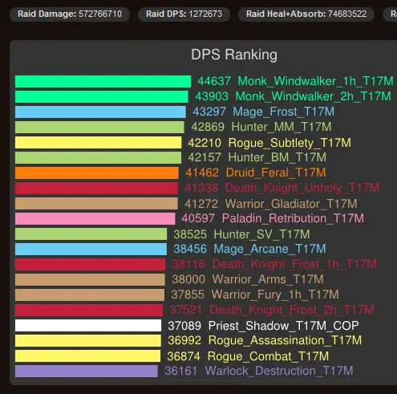The image size is (397, 394).
Task: Open Warrior_Arms_T17M entry
Action: click(x=268, y=279)
